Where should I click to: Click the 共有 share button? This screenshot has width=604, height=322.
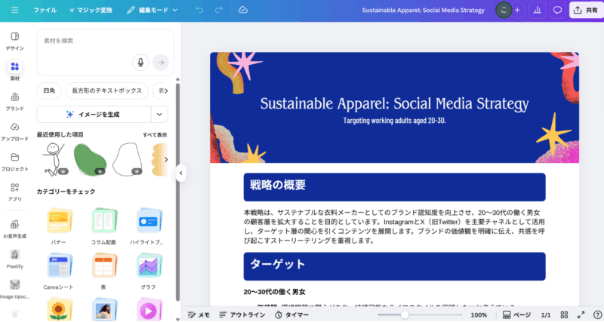click(x=586, y=11)
